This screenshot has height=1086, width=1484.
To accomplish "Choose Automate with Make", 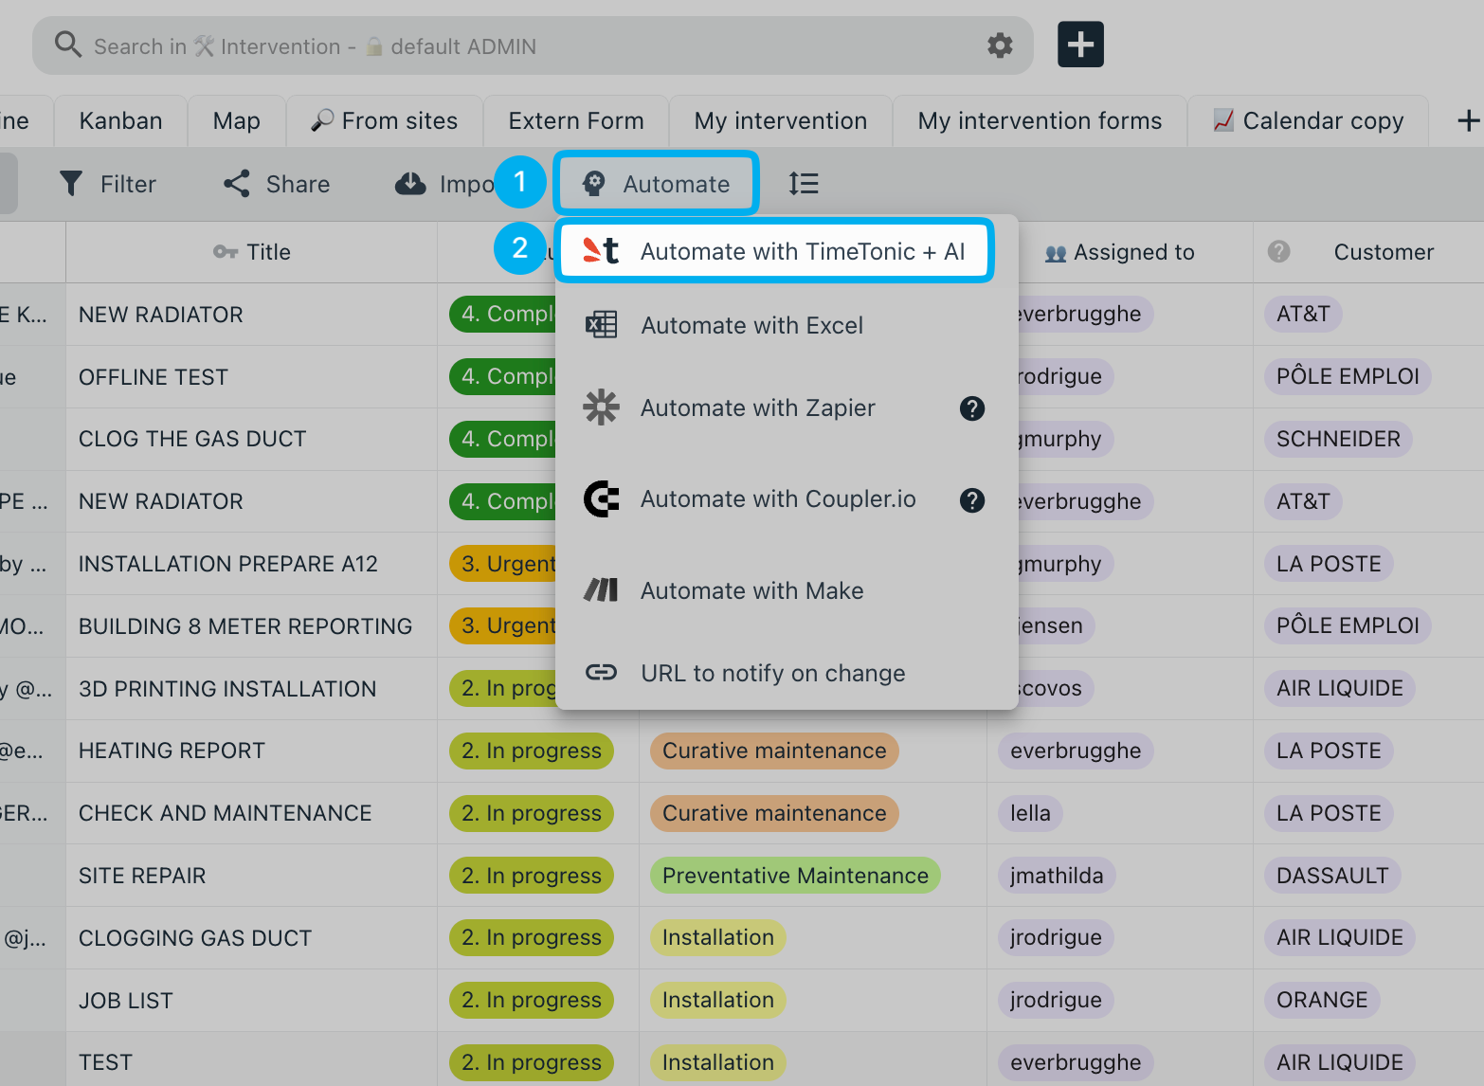I will click(787, 590).
